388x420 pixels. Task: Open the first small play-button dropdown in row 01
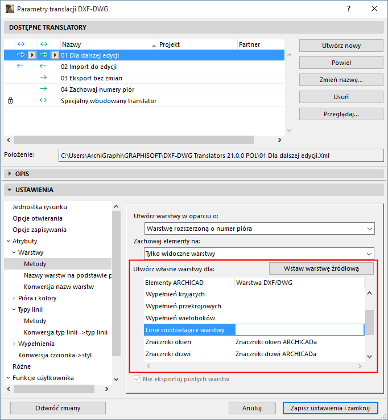[32, 55]
